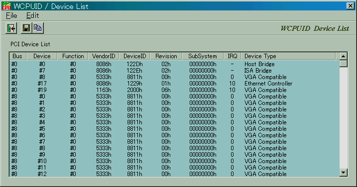Image resolution: width=357 pixels, height=187 pixels.
Task: Sort by the Bus column header
Action: [x=18, y=56]
